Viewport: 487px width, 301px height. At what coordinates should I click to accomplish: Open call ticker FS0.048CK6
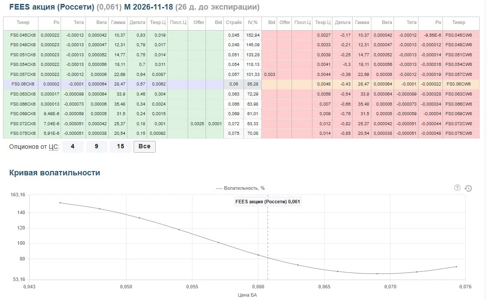23,45
